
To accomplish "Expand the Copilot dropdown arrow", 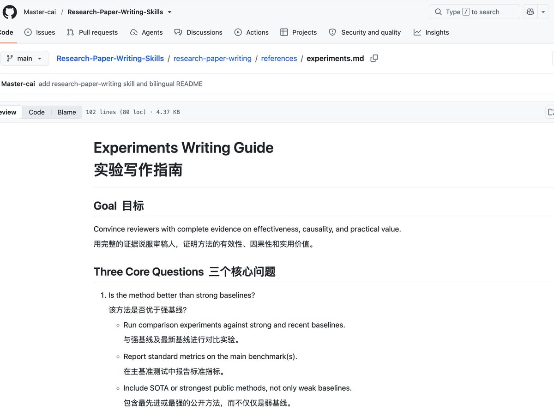I will (543, 12).
